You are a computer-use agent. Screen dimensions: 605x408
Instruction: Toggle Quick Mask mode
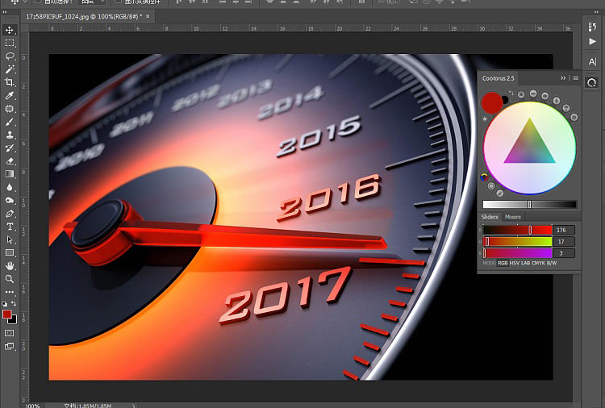tap(9, 333)
